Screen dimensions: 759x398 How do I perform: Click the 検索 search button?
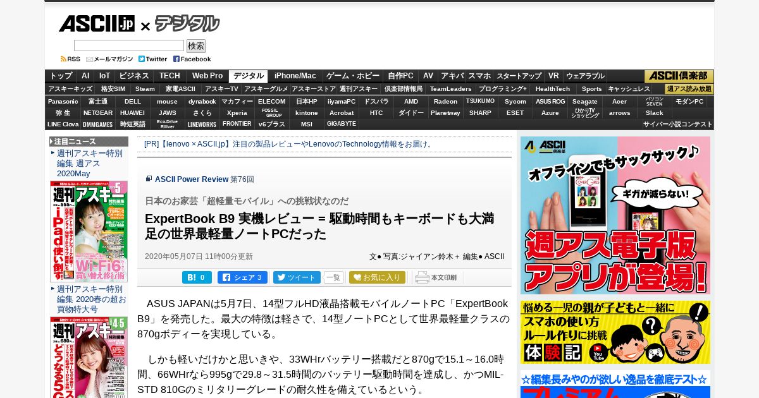coord(196,45)
